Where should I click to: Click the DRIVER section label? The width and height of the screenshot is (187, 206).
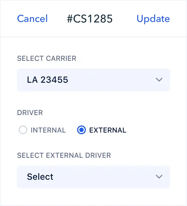coord(30,113)
